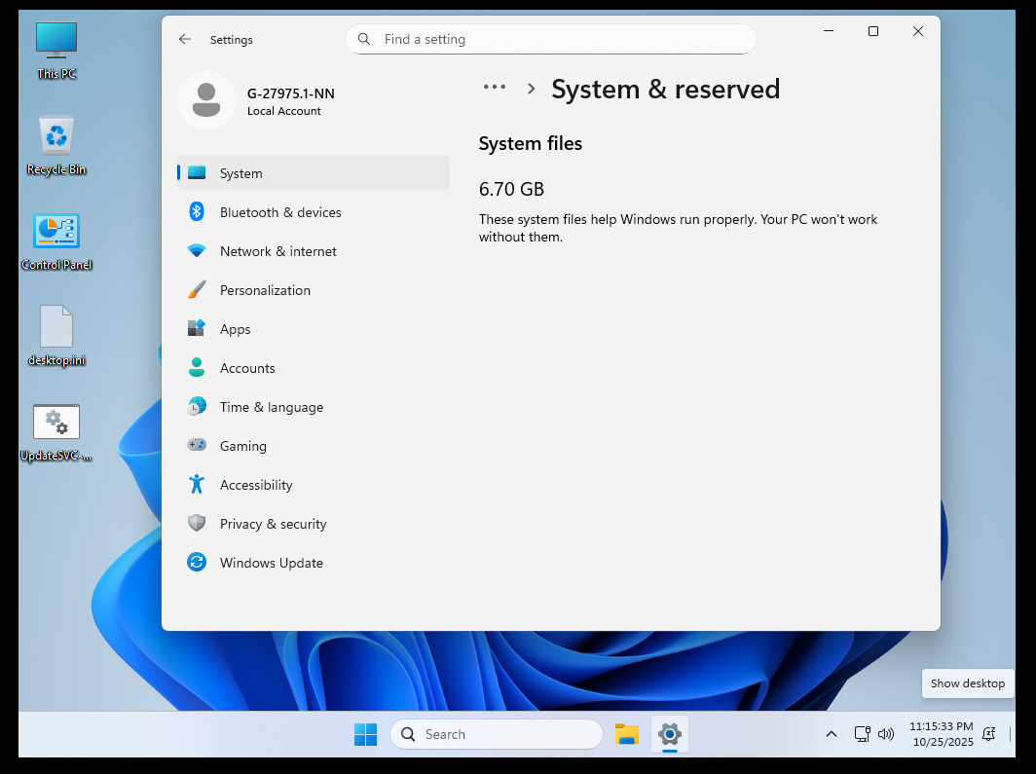Screen dimensions: 1036x774
Task: Click the 6.70 GB size value
Action: pos(511,190)
